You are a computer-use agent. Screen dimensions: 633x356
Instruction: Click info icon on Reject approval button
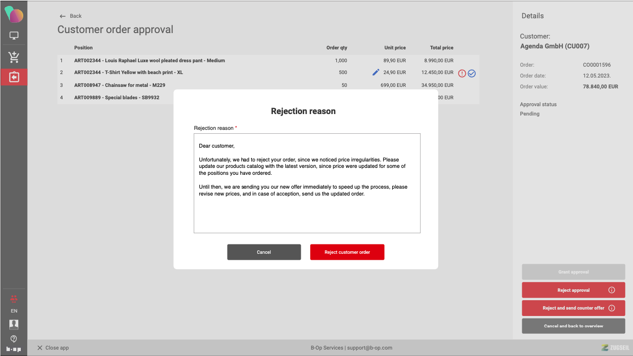click(612, 290)
